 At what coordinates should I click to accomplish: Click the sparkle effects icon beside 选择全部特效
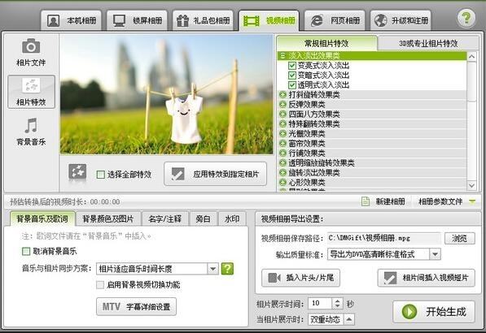point(77,172)
